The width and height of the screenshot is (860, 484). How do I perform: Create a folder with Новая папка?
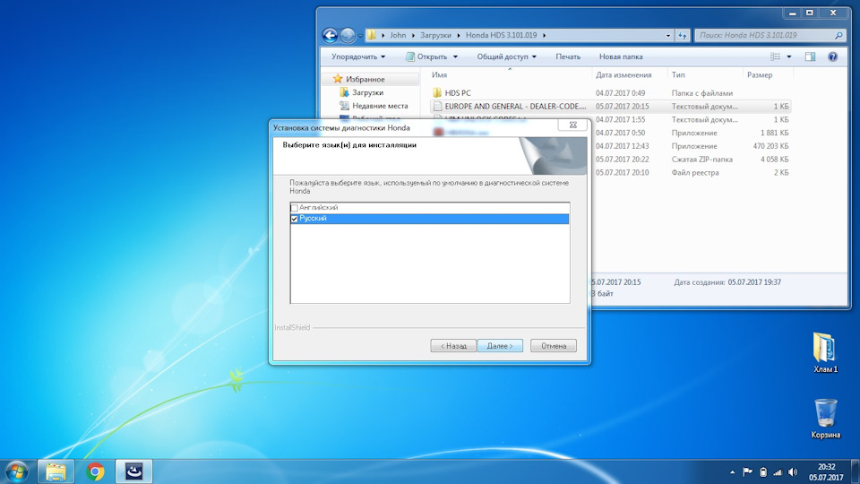tap(620, 56)
